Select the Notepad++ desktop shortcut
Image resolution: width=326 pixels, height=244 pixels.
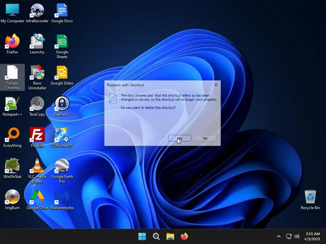(x=12, y=106)
